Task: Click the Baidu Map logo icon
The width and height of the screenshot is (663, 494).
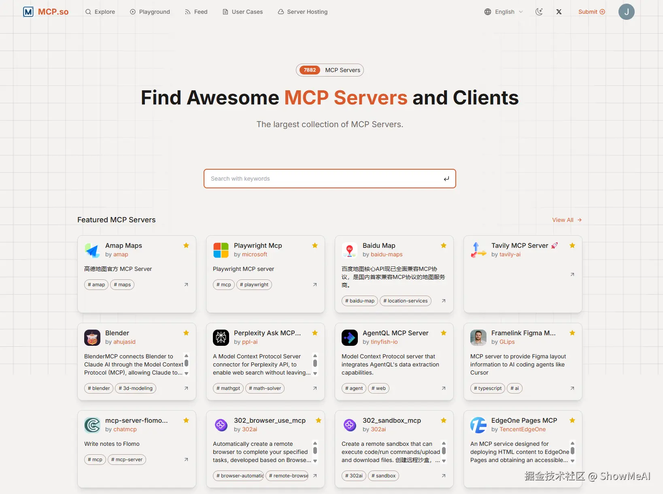Action: point(350,250)
